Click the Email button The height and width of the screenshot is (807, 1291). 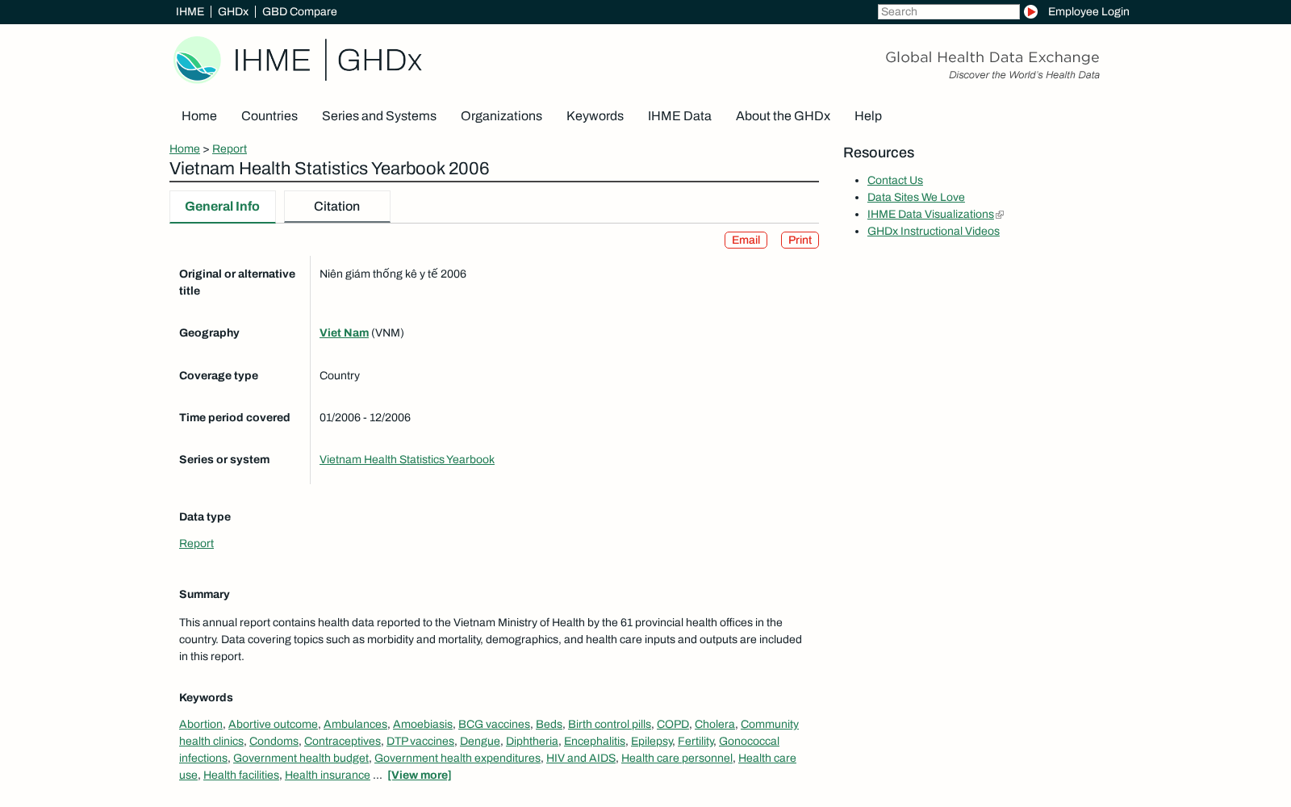(x=746, y=240)
